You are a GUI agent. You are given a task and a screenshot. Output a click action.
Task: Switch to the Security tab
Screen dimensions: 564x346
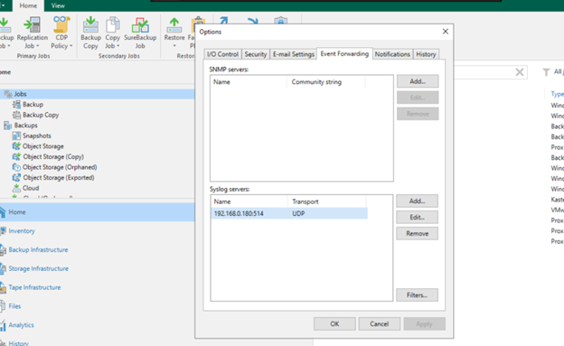pos(256,54)
